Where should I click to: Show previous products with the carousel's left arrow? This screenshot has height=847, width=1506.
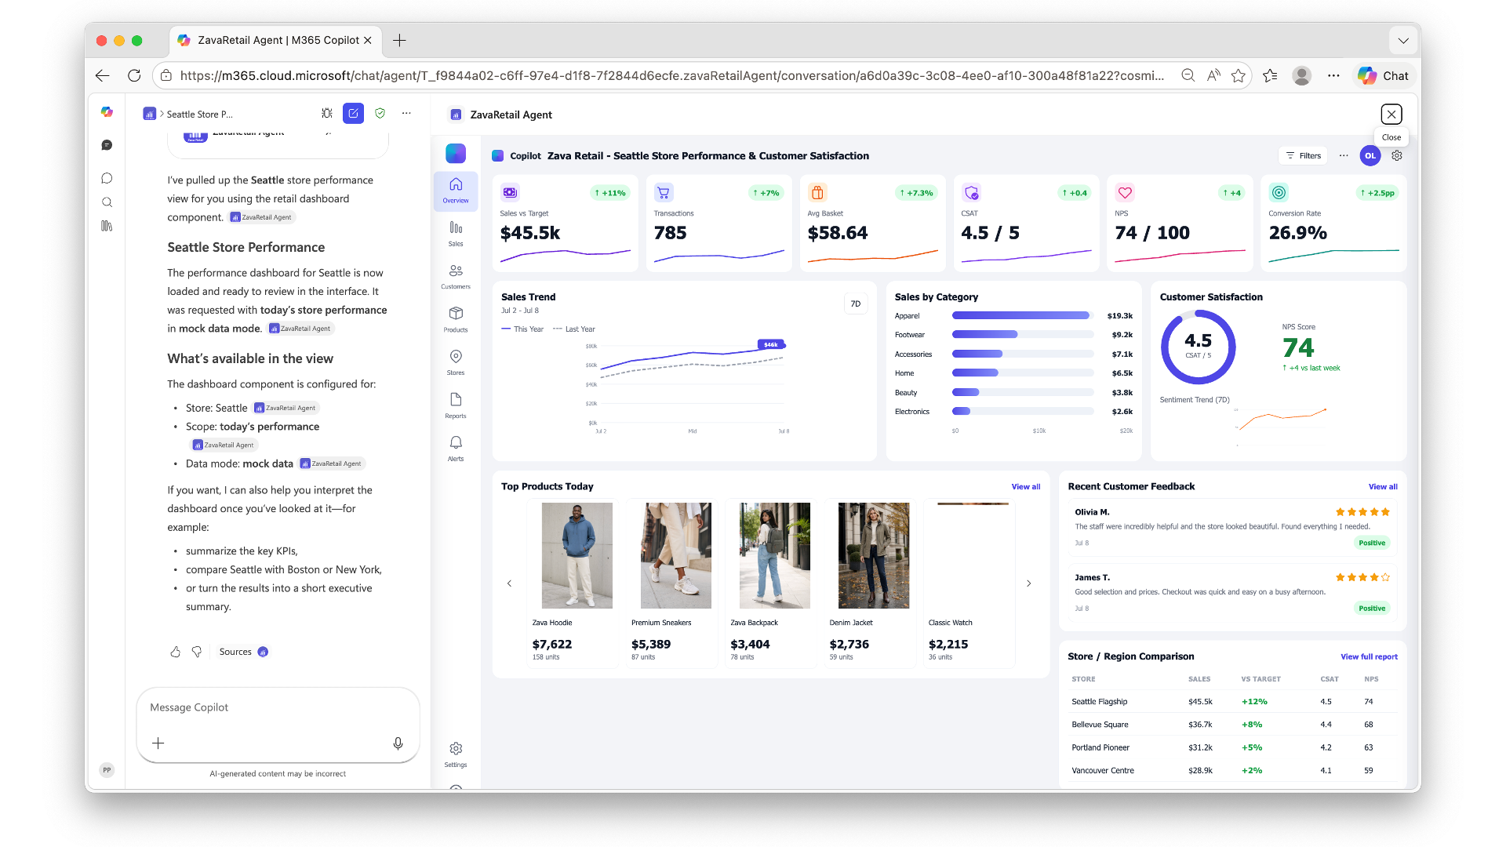510,583
